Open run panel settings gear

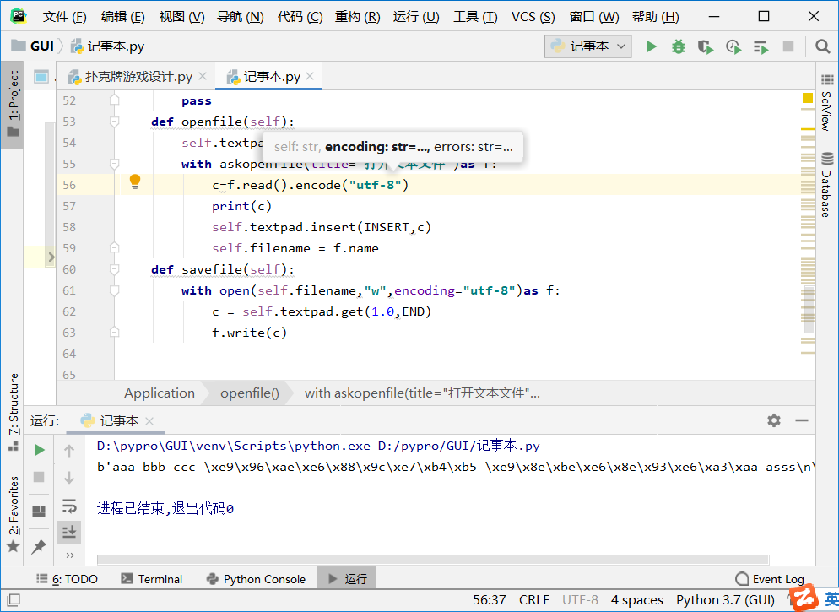tap(774, 420)
